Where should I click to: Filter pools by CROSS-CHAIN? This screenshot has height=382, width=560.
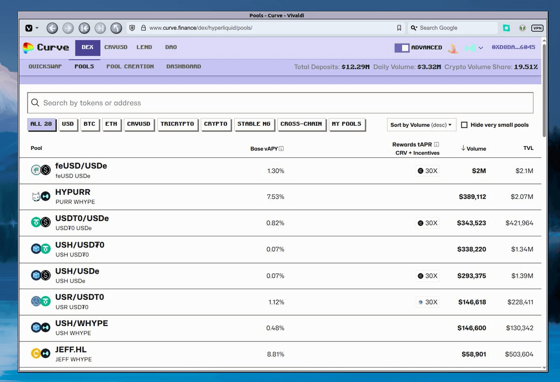301,124
